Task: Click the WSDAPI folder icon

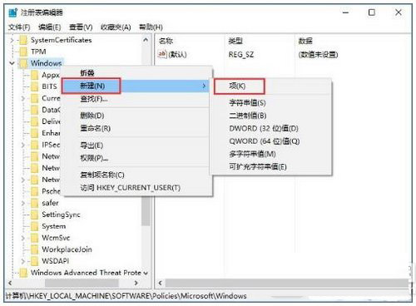Action: [x=35, y=261]
